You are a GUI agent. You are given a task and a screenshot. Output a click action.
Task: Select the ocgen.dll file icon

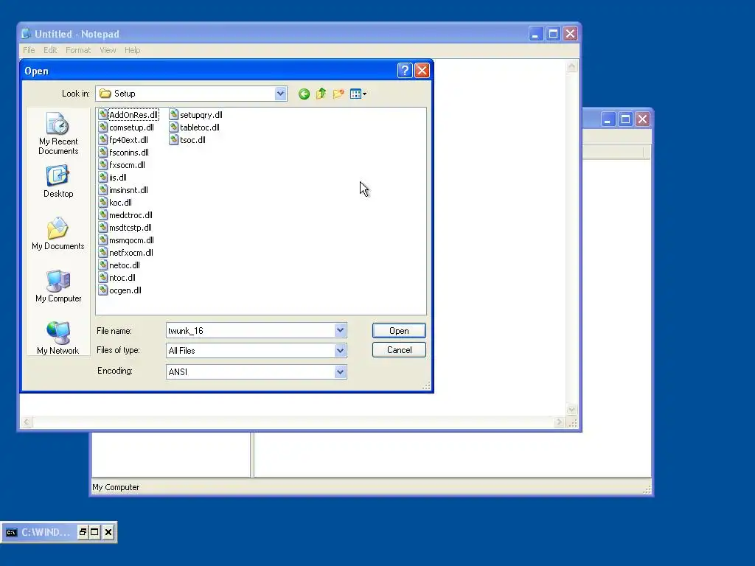(102, 290)
